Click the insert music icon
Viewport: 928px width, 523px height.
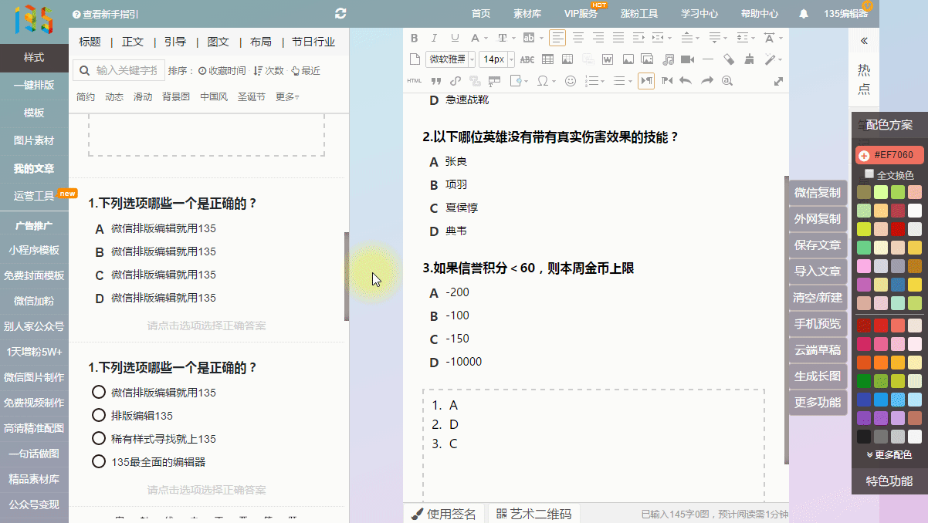(668, 59)
